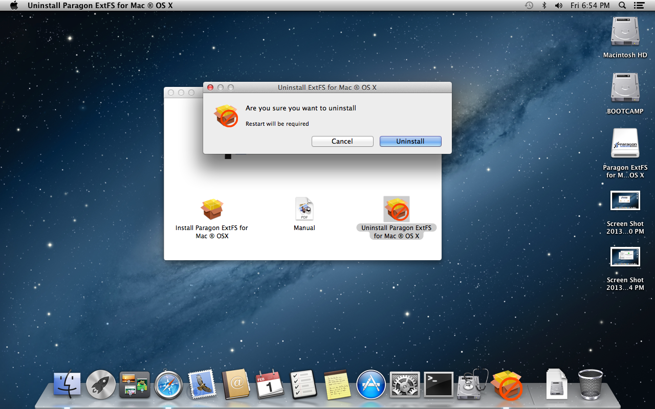
Task: Open the Apple menu
Action: pos(14,6)
